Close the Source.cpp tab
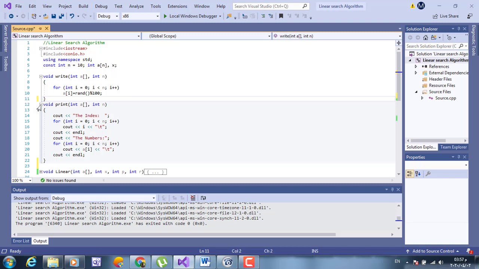The width and height of the screenshot is (479, 269). 47,28
